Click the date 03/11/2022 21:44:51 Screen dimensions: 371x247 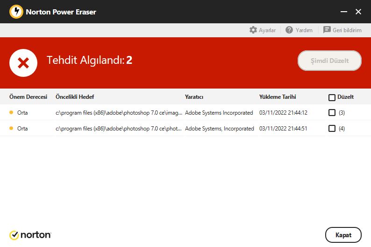283,129
